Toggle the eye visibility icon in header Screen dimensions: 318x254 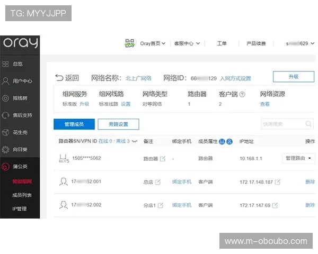tap(135, 141)
